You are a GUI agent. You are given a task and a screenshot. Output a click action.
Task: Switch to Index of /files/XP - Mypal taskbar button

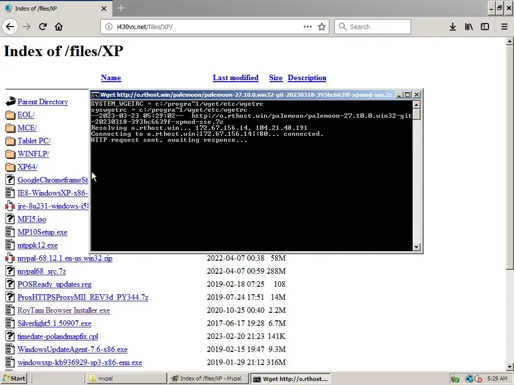208,378
